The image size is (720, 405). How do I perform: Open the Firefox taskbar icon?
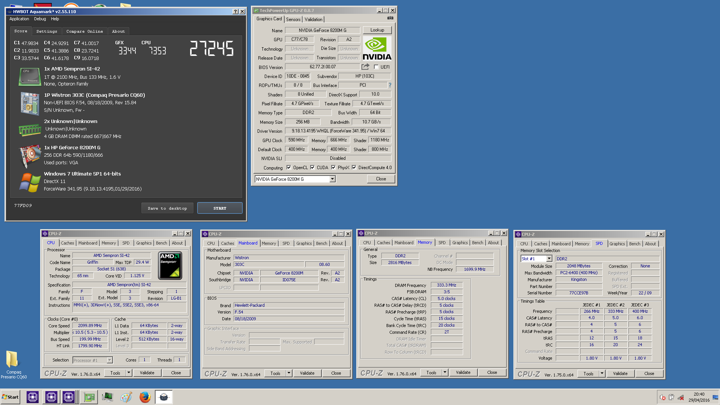coord(145,397)
